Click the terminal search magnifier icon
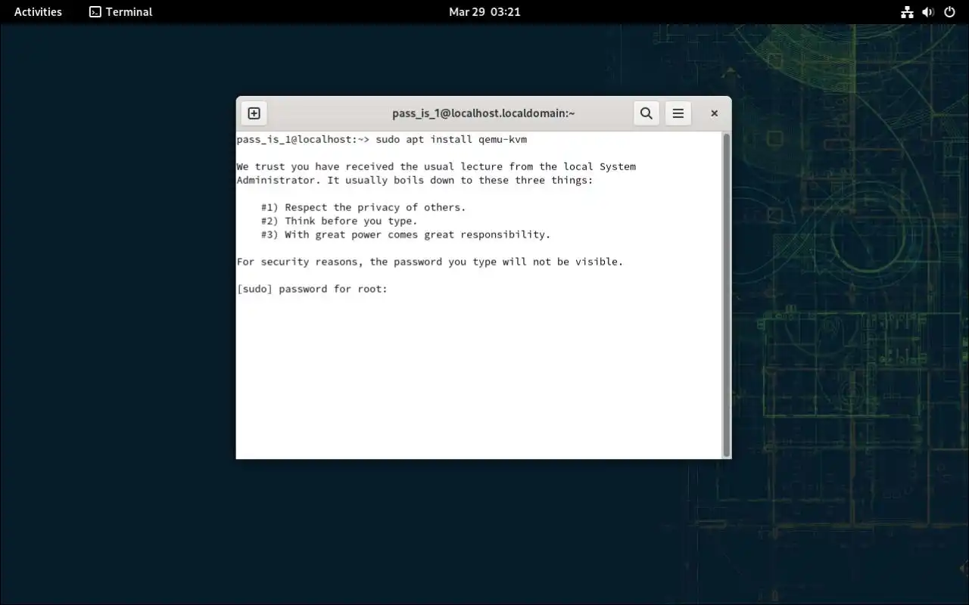Screen dimensions: 969x605 tap(646, 113)
